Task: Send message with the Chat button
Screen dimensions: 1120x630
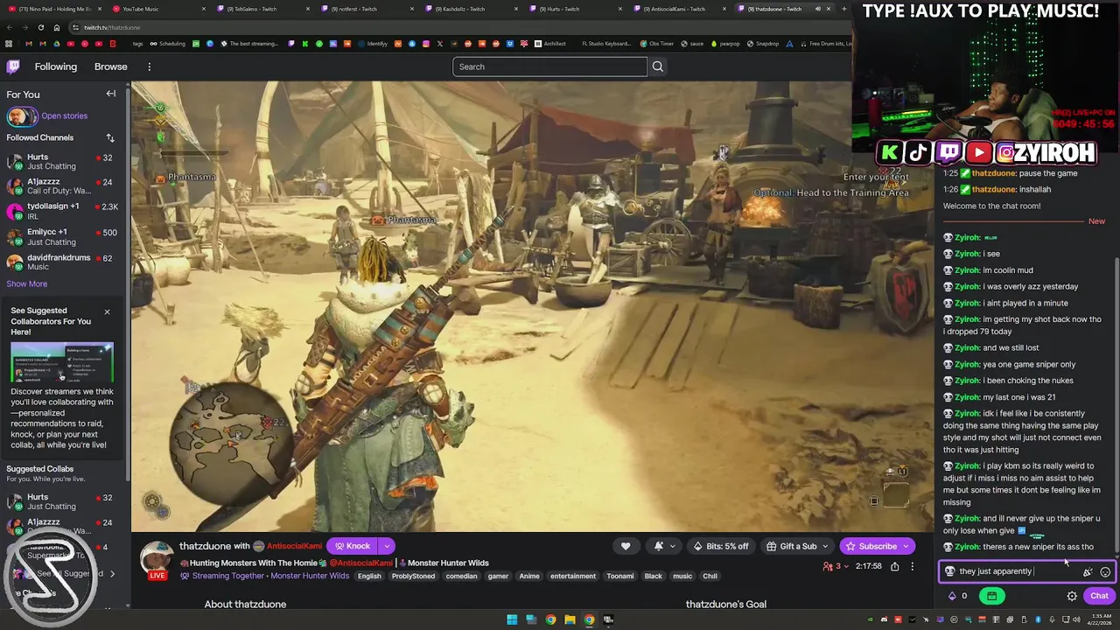Action: [x=1099, y=596]
